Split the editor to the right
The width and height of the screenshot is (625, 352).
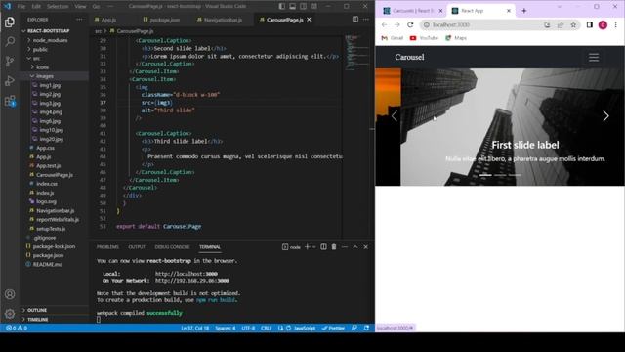tap(355, 20)
